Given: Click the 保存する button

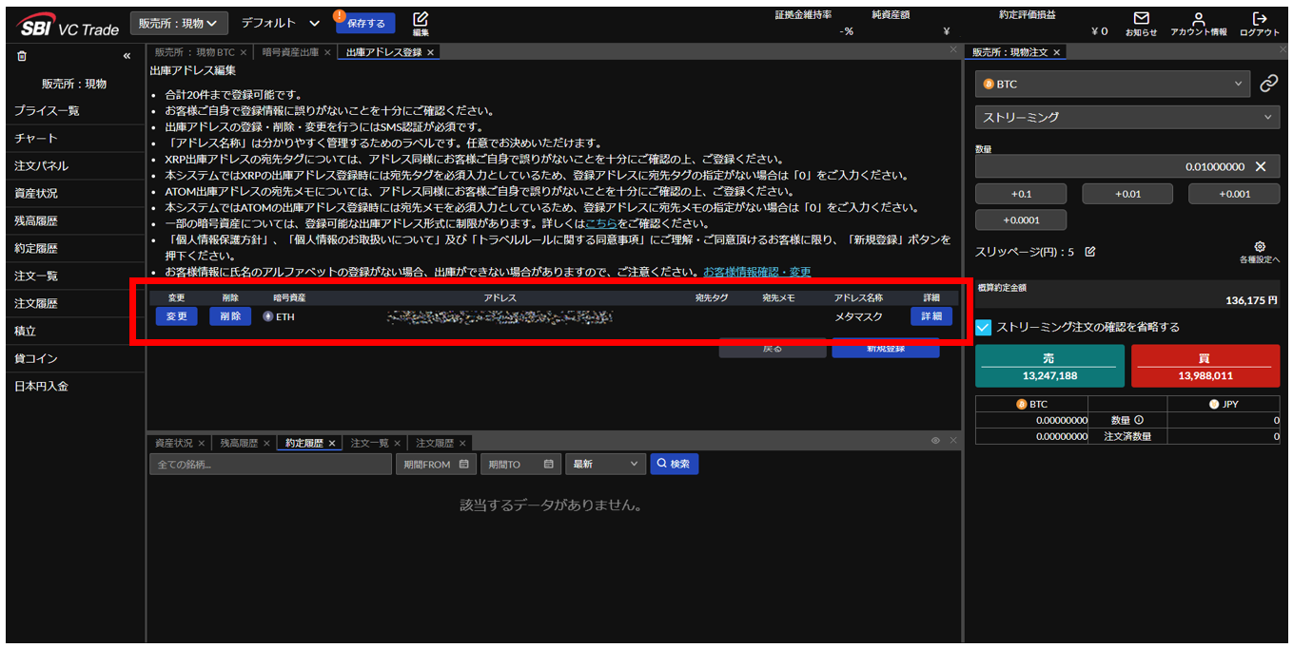Looking at the screenshot, I should (x=365, y=24).
